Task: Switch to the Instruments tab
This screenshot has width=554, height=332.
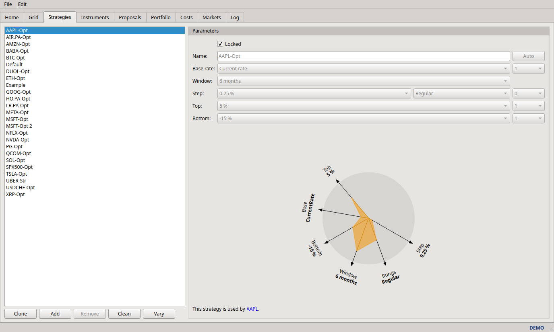Action: (x=95, y=17)
